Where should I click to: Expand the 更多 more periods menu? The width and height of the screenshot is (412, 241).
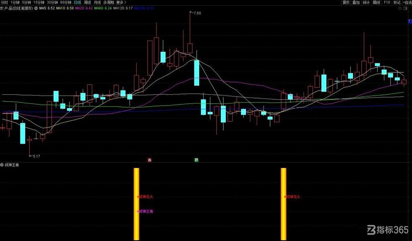click(x=121, y=2)
